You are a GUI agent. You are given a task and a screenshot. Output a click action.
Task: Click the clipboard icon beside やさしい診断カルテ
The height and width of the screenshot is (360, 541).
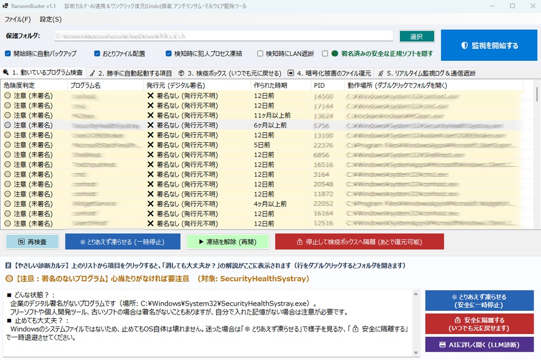coord(8,265)
